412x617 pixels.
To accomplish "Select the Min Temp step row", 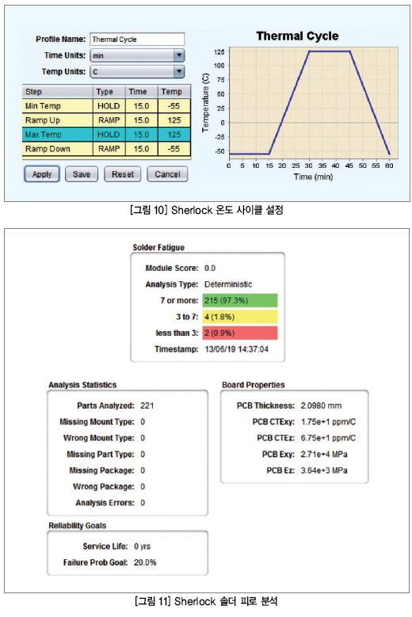I will [x=106, y=106].
